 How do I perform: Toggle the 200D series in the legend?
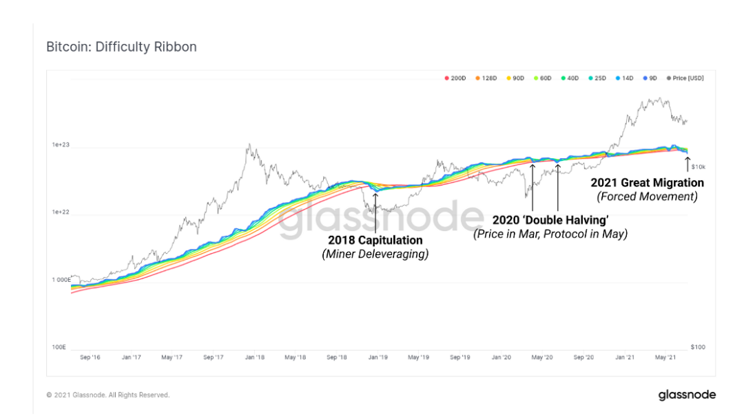click(455, 78)
